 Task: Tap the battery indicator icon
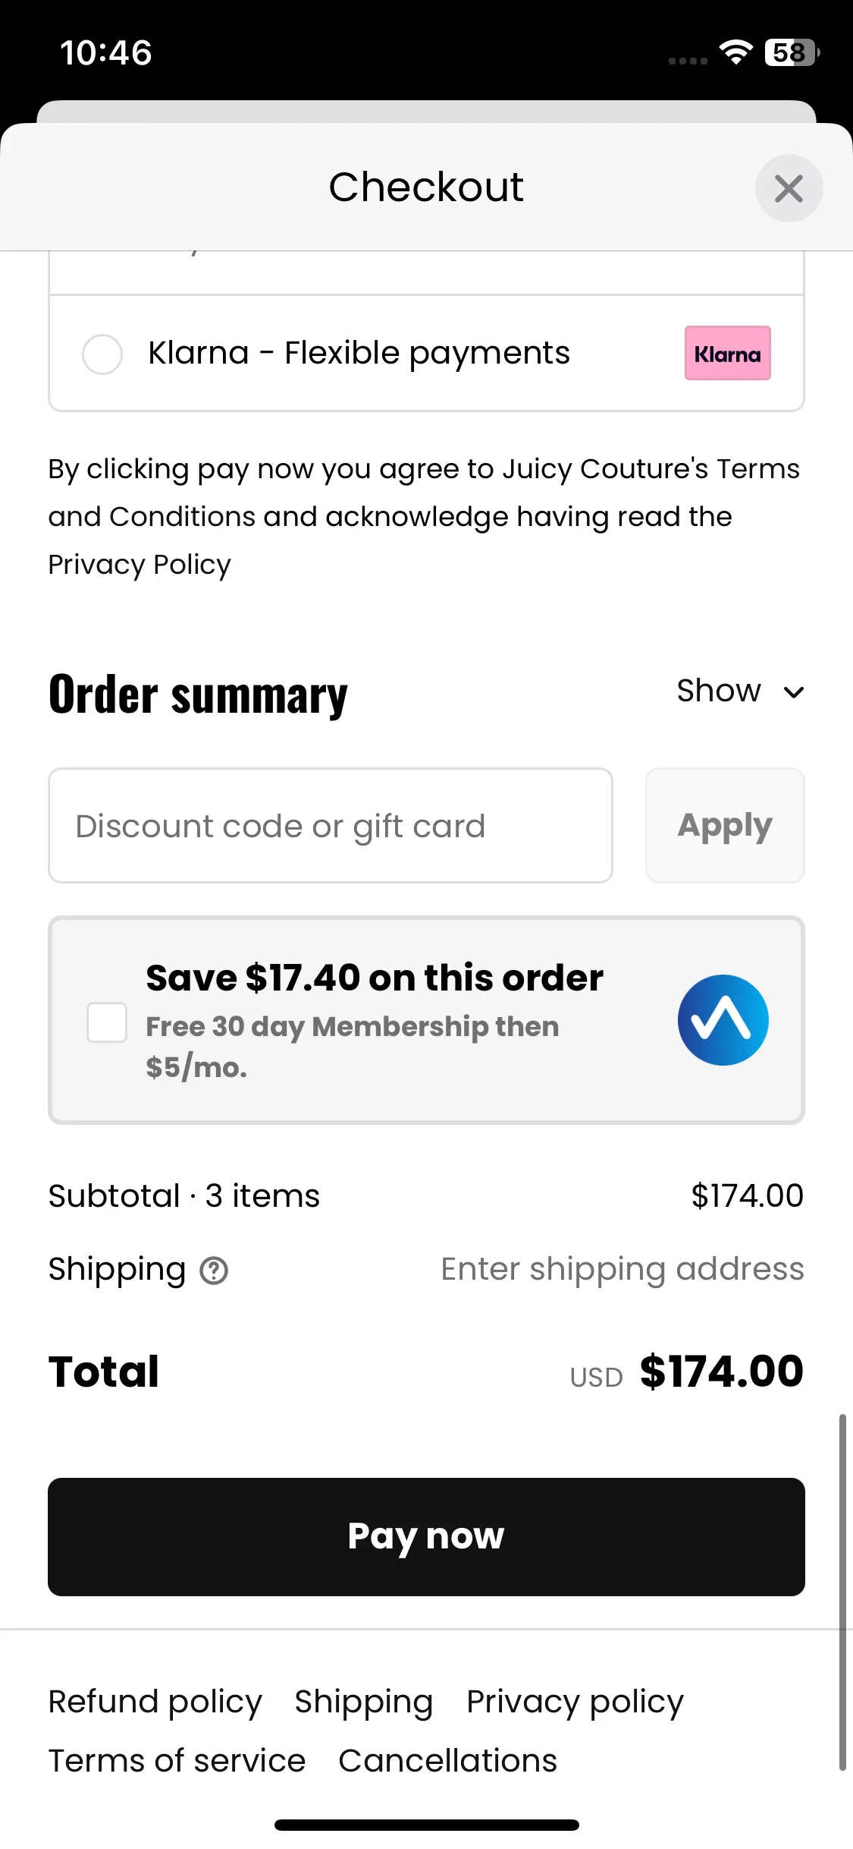(x=792, y=52)
